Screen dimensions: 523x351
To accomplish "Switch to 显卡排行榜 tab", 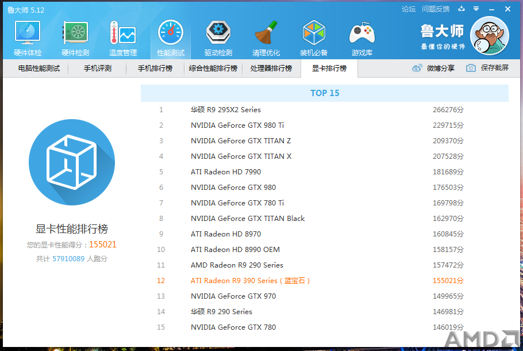I will 329,68.
